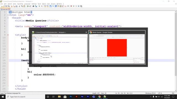
Task: Close the index.html tab with its X
Action: point(9,9)
